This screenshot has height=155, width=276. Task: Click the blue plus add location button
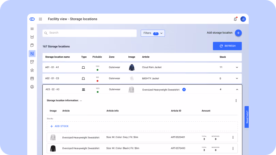(238, 33)
